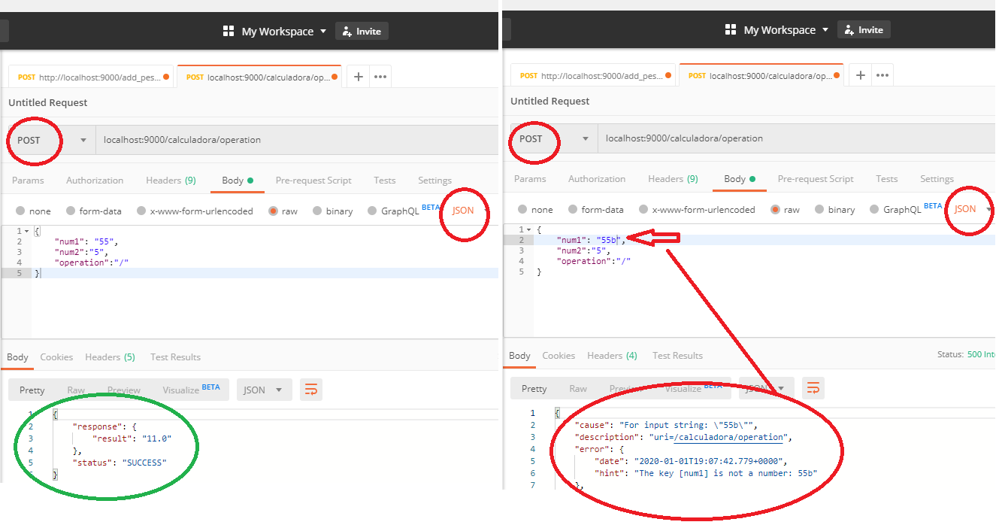Click the orange wrap icon in right response pane
The height and width of the screenshot is (528, 999).
(x=813, y=389)
